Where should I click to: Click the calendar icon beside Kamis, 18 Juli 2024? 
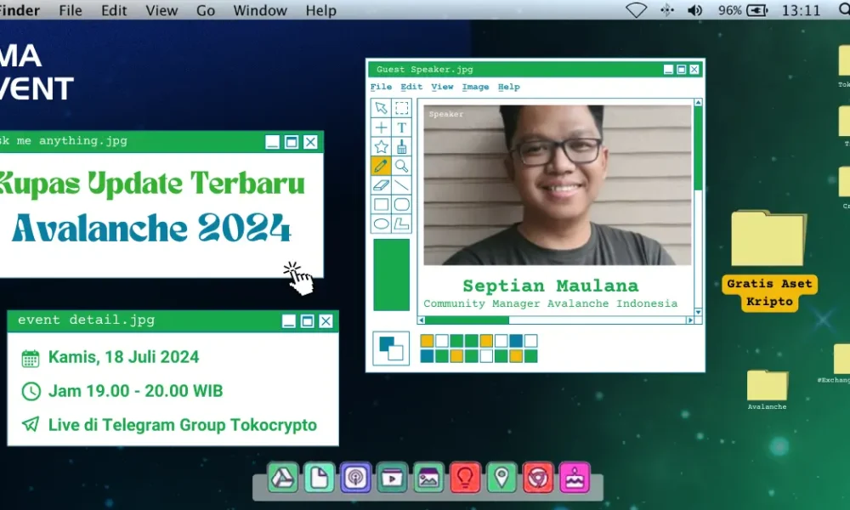pyautogui.click(x=31, y=358)
